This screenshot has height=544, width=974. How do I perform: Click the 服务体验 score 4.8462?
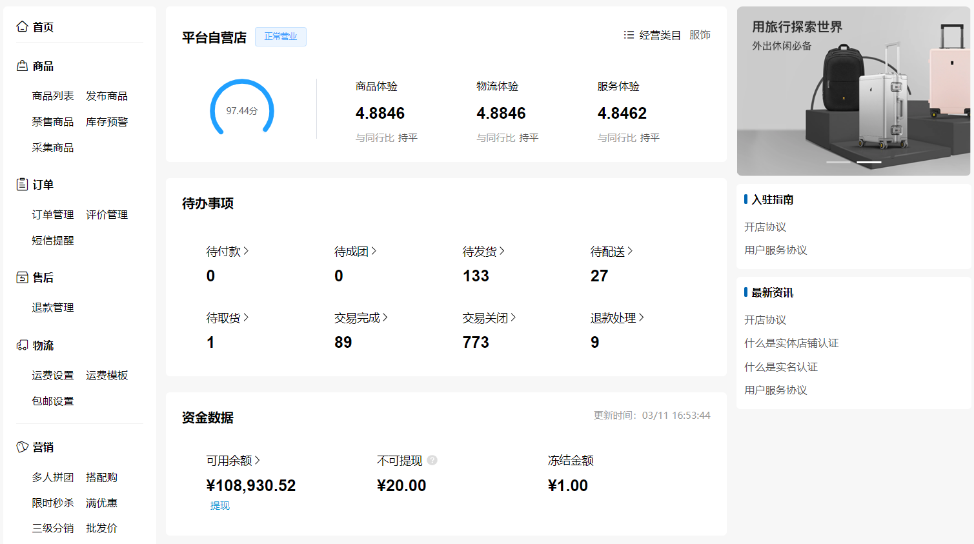[622, 114]
